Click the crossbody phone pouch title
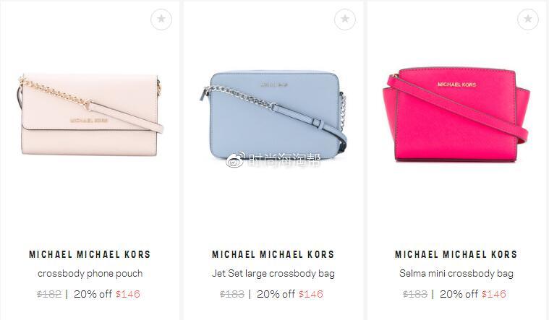 (90, 274)
